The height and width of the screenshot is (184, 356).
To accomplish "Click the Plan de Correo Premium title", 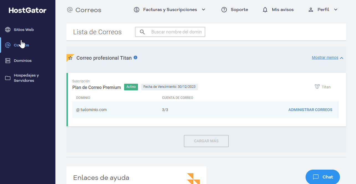I will point(96,87).
